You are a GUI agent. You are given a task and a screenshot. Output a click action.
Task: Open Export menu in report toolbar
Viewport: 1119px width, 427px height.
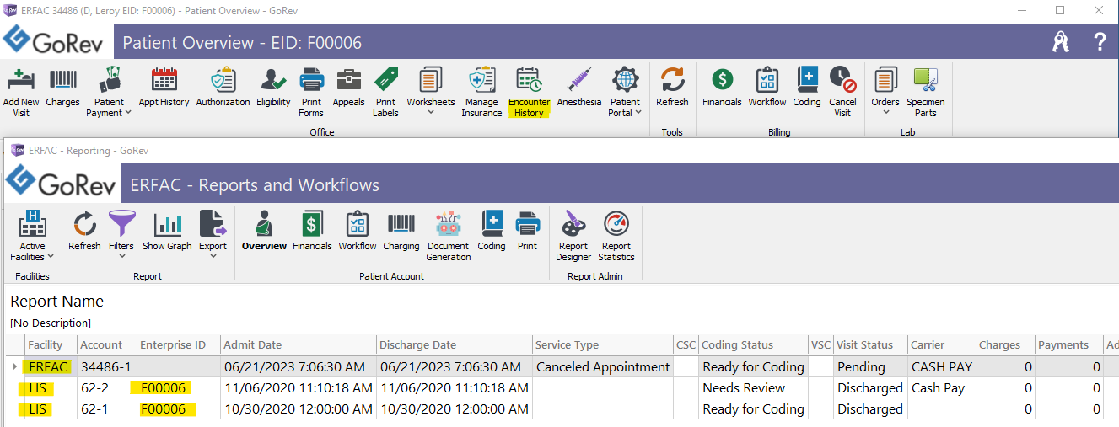[213, 236]
